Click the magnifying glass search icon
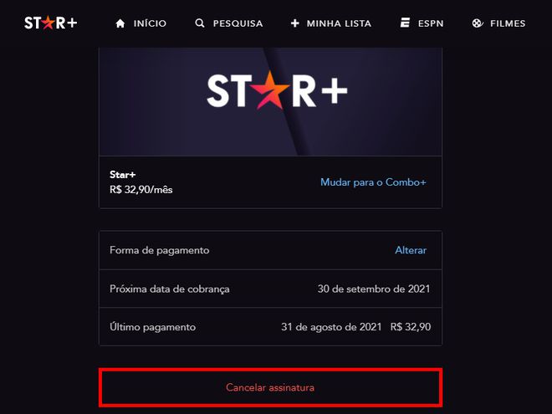This screenshot has width=552, height=414. tap(200, 23)
